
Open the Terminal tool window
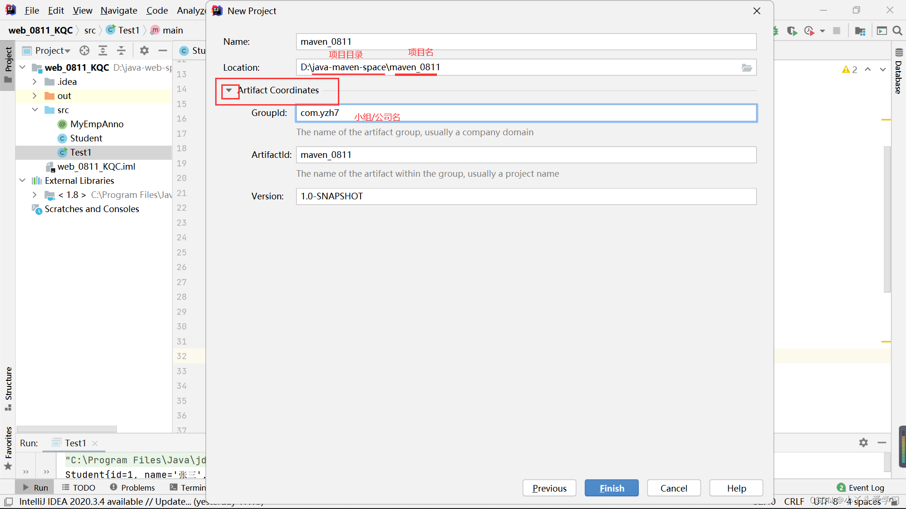click(187, 487)
